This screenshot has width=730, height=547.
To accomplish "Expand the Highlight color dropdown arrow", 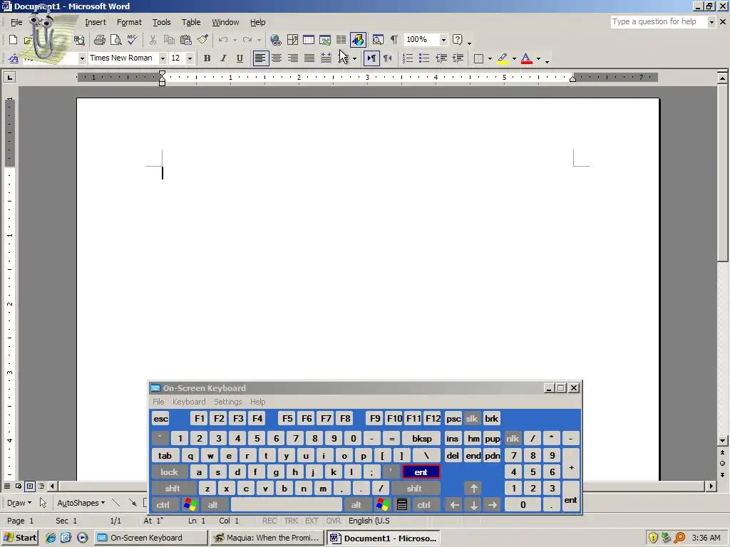I will tap(514, 58).
